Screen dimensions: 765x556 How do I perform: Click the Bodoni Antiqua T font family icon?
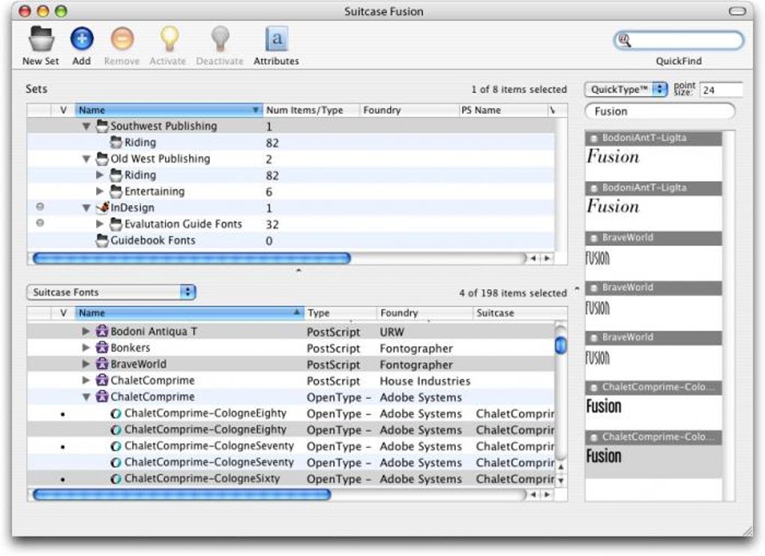pyautogui.click(x=102, y=331)
